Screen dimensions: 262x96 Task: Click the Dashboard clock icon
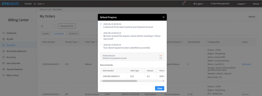[x=4, y=33]
